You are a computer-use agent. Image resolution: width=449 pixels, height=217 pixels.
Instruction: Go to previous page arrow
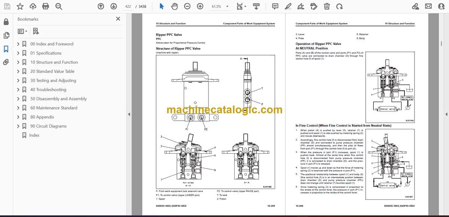(101, 6)
